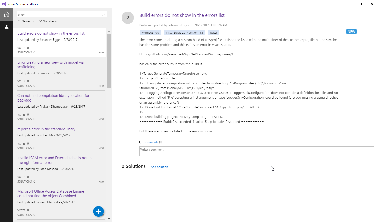
Task: Select the Editor tag
Action: click(214, 33)
